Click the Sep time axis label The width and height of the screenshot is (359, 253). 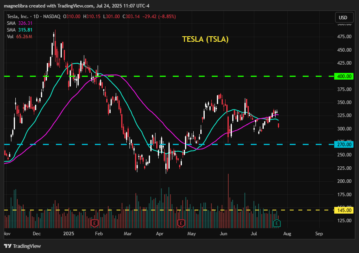pos(319,234)
